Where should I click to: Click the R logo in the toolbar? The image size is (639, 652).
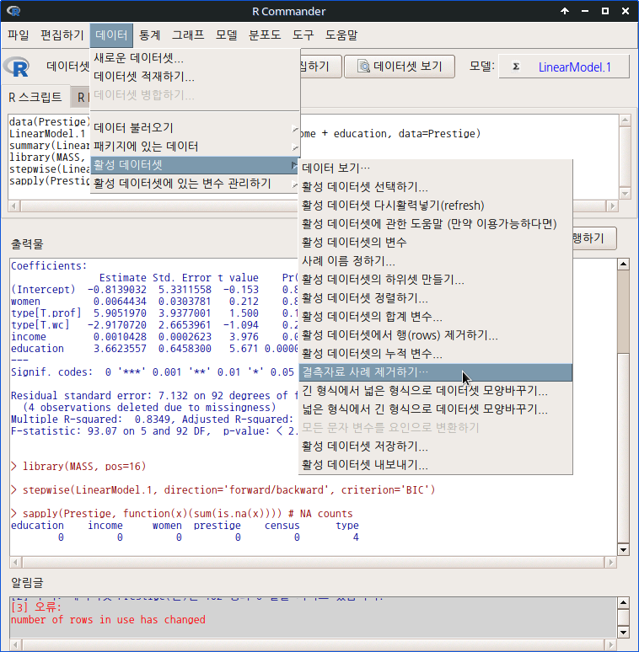[x=17, y=67]
